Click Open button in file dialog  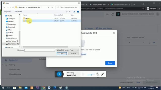(x=62, y=54)
